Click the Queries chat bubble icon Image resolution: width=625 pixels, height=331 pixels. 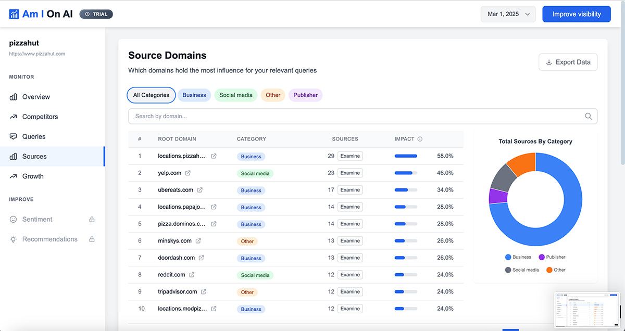click(14, 136)
